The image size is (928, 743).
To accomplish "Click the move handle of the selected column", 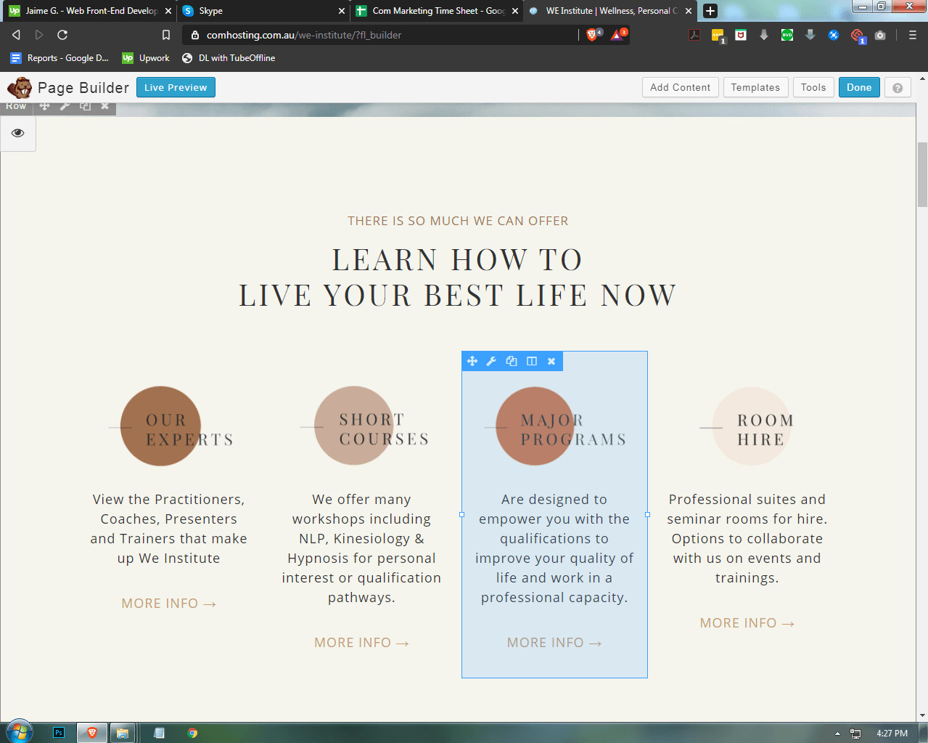I will click(472, 361).
